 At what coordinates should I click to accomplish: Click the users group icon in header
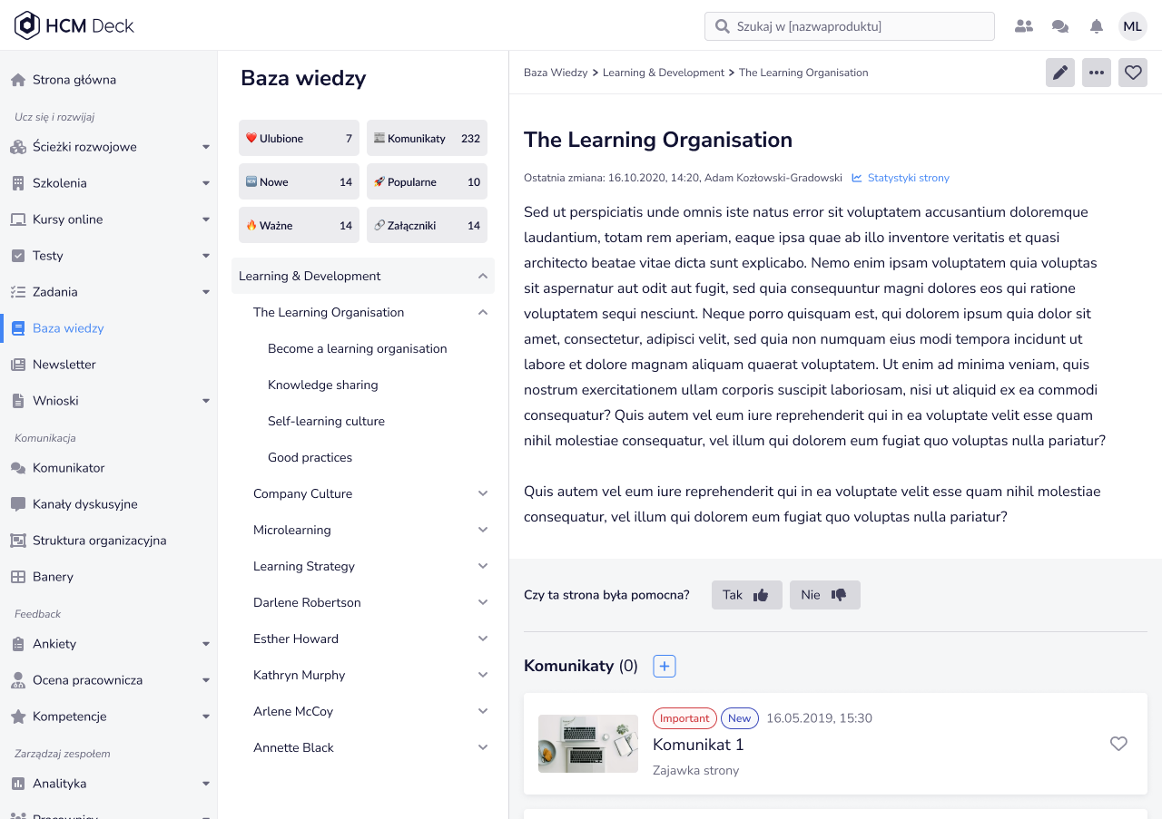[x=1023, y=26]
